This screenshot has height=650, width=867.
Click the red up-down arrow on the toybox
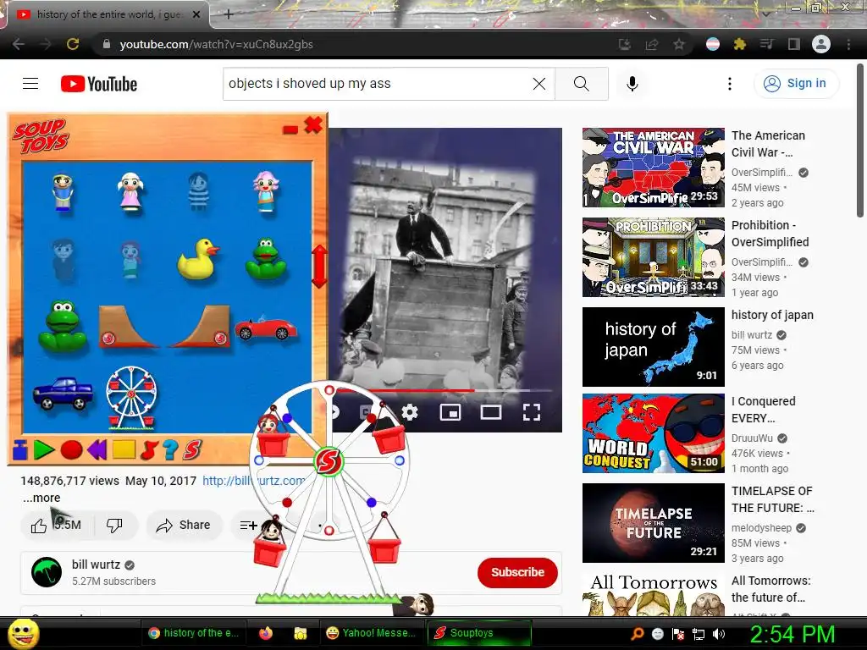(x=319, y=267)
